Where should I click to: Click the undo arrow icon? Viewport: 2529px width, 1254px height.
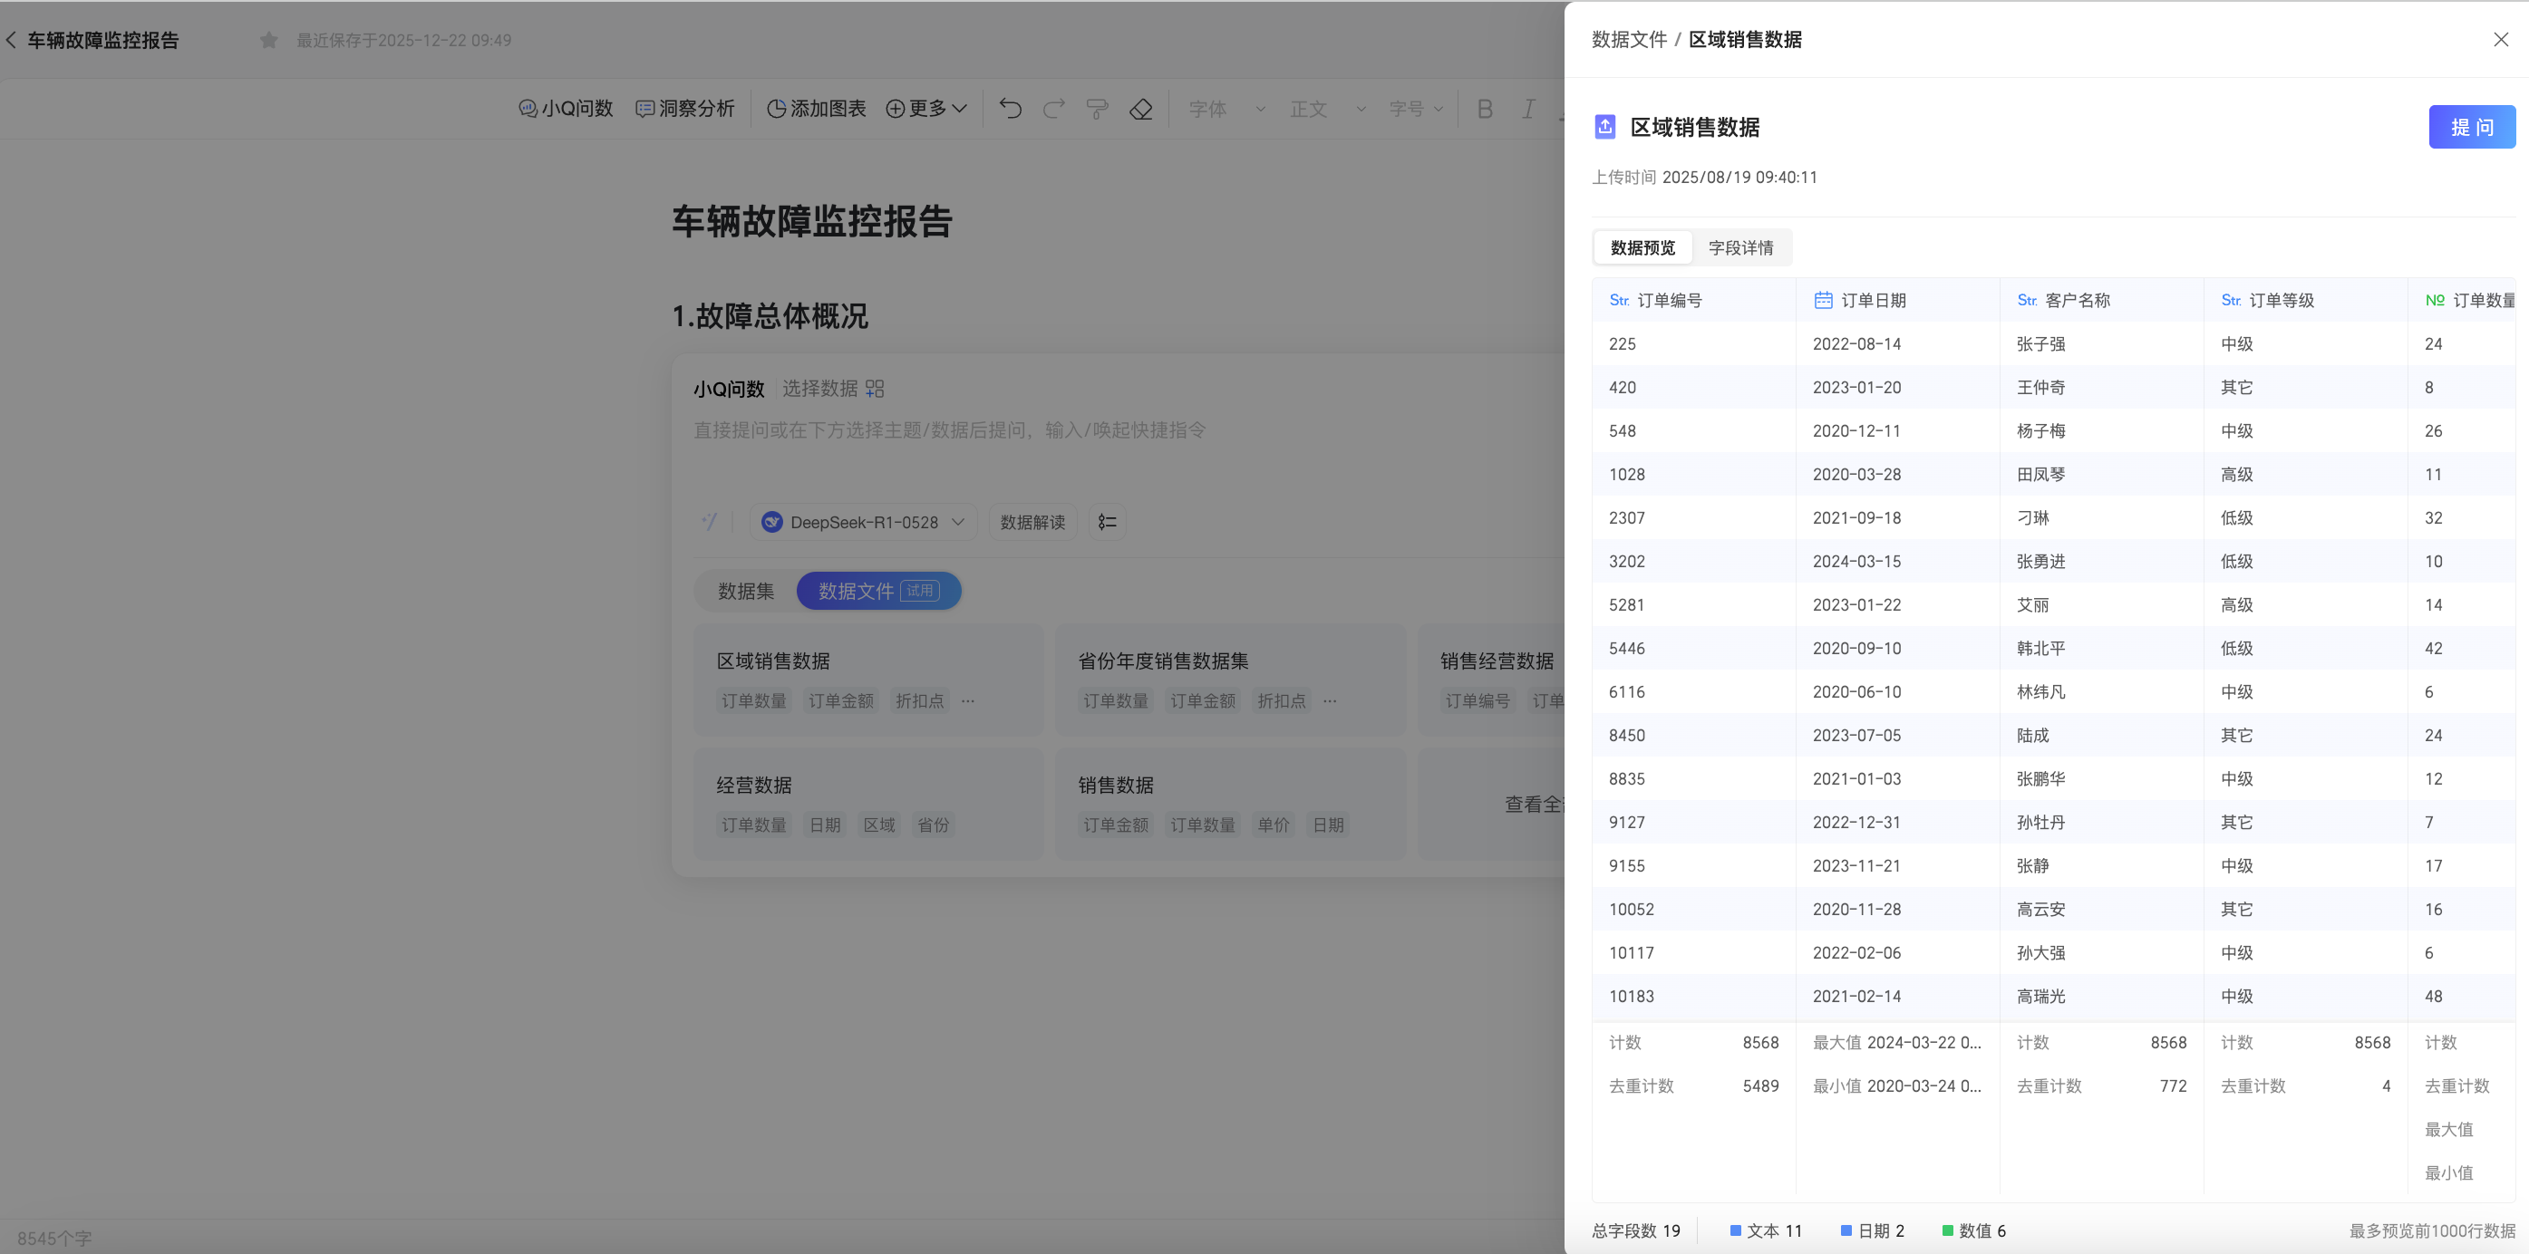pos(1010,109)
